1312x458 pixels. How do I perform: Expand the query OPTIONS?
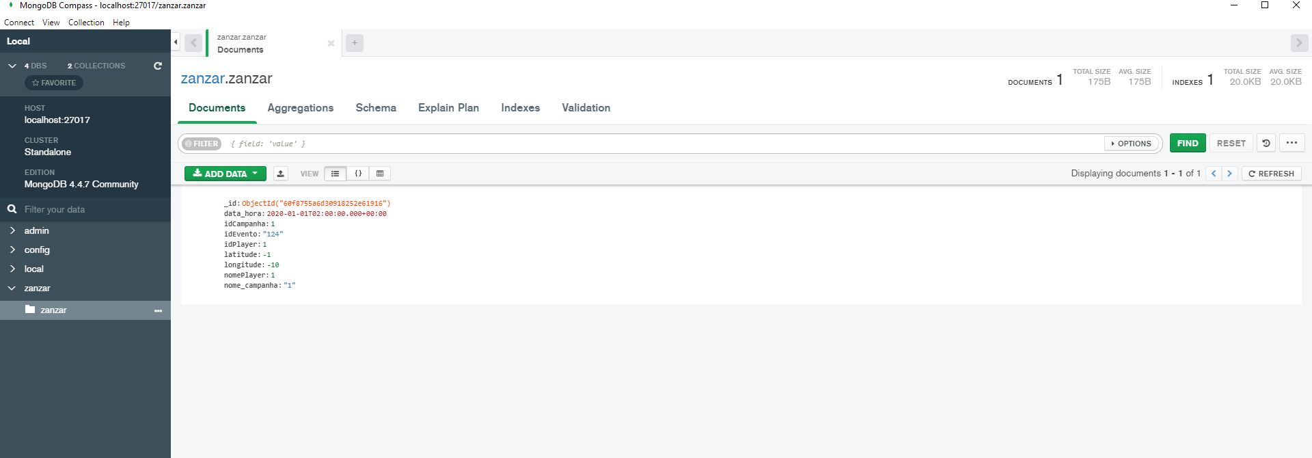[x=1132, y=144]
